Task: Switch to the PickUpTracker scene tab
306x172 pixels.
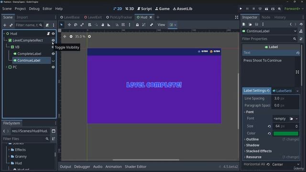Action: 119,17
